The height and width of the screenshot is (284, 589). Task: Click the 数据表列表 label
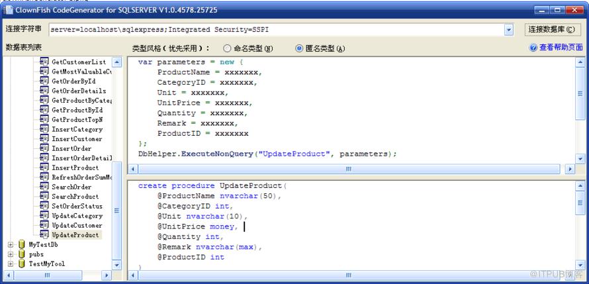23,48
